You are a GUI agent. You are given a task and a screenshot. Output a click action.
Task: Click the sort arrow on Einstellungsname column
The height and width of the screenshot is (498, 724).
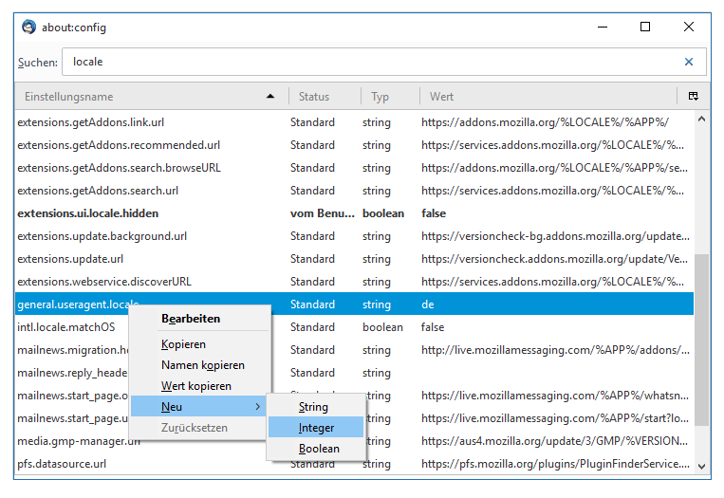[270, 97]
